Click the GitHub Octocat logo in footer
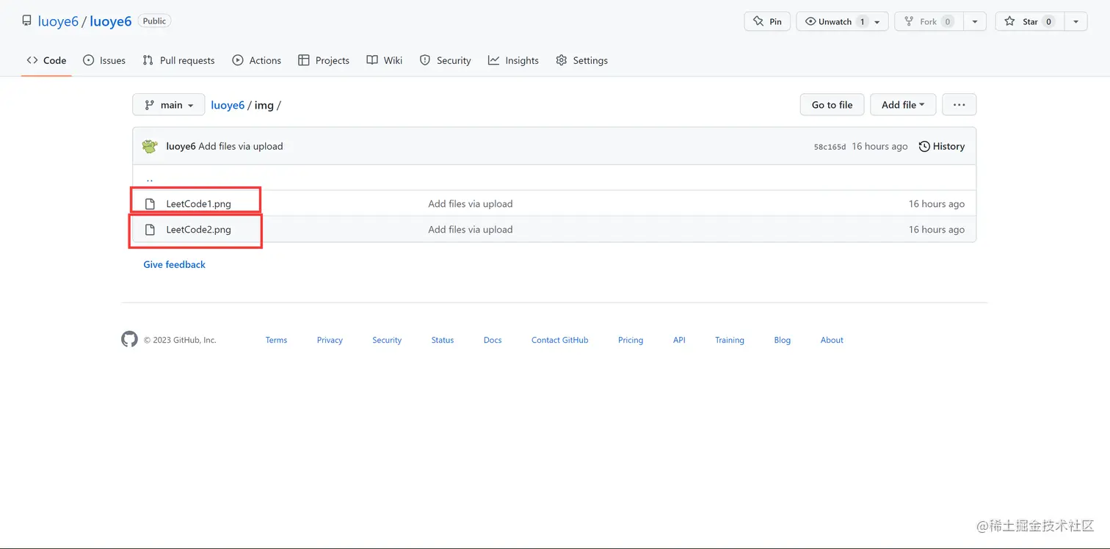Screen dimensions: 1110x549 click(129, 339)
